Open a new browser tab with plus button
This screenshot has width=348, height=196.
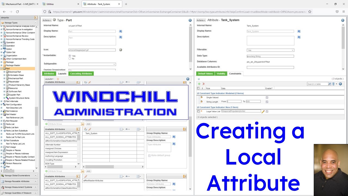tap(126, 4)
